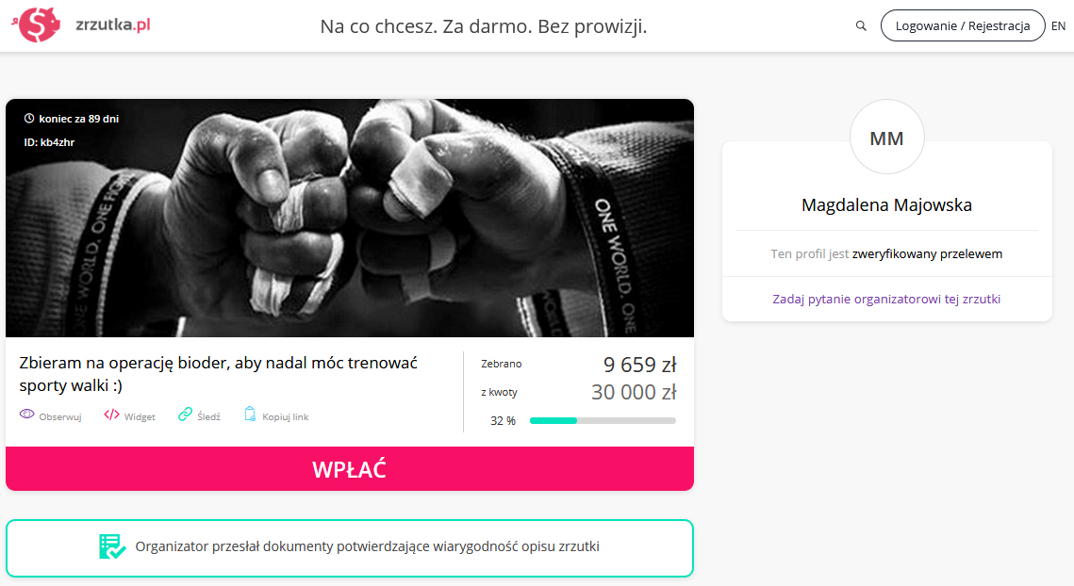Open Zadaj pytanie organizatorowi tej zrzutki link
The image size is (1074, 586).
[886, 300]
